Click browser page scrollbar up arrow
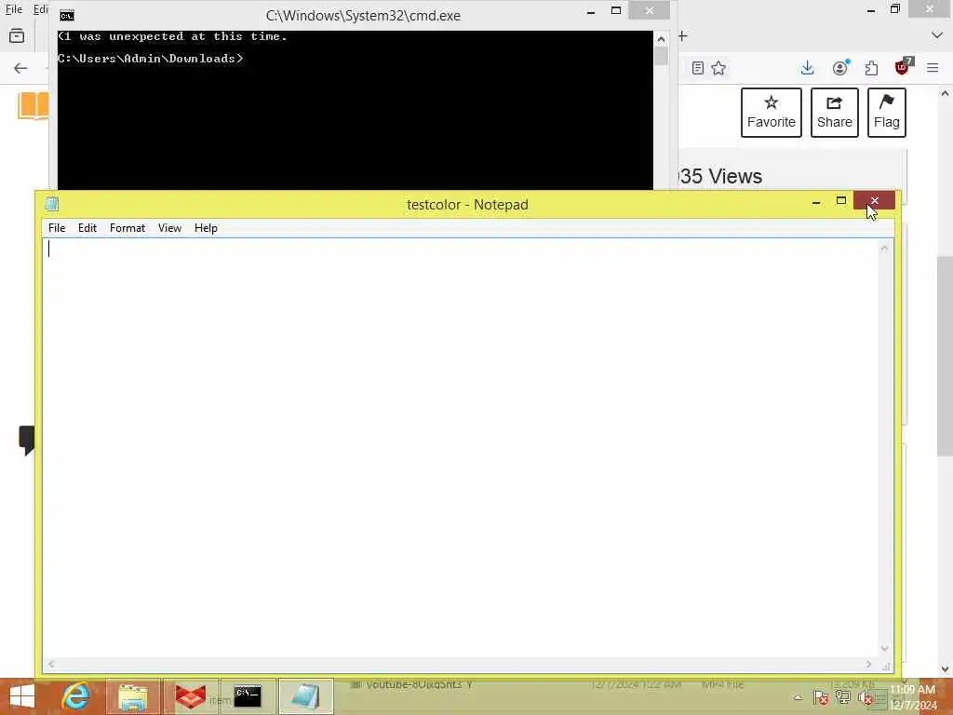 [x=945, y=94]
